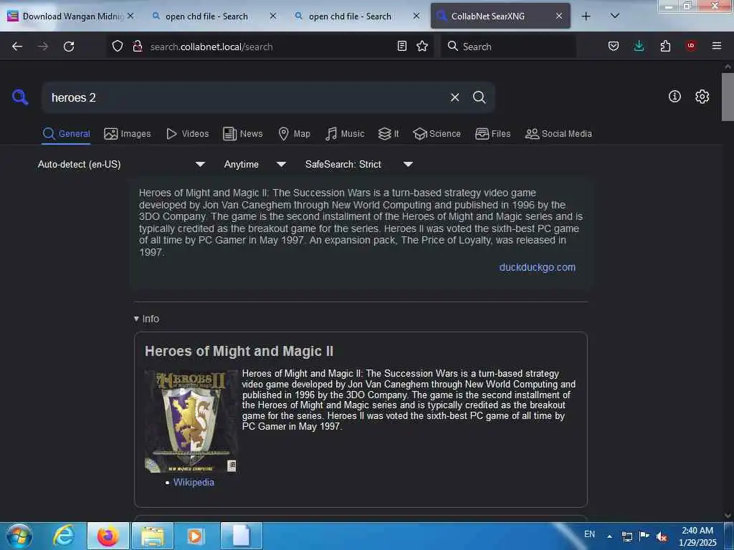The image size is (734, 550).
Task: Open the Windows Start menu
Action: [x=19, y=536]
